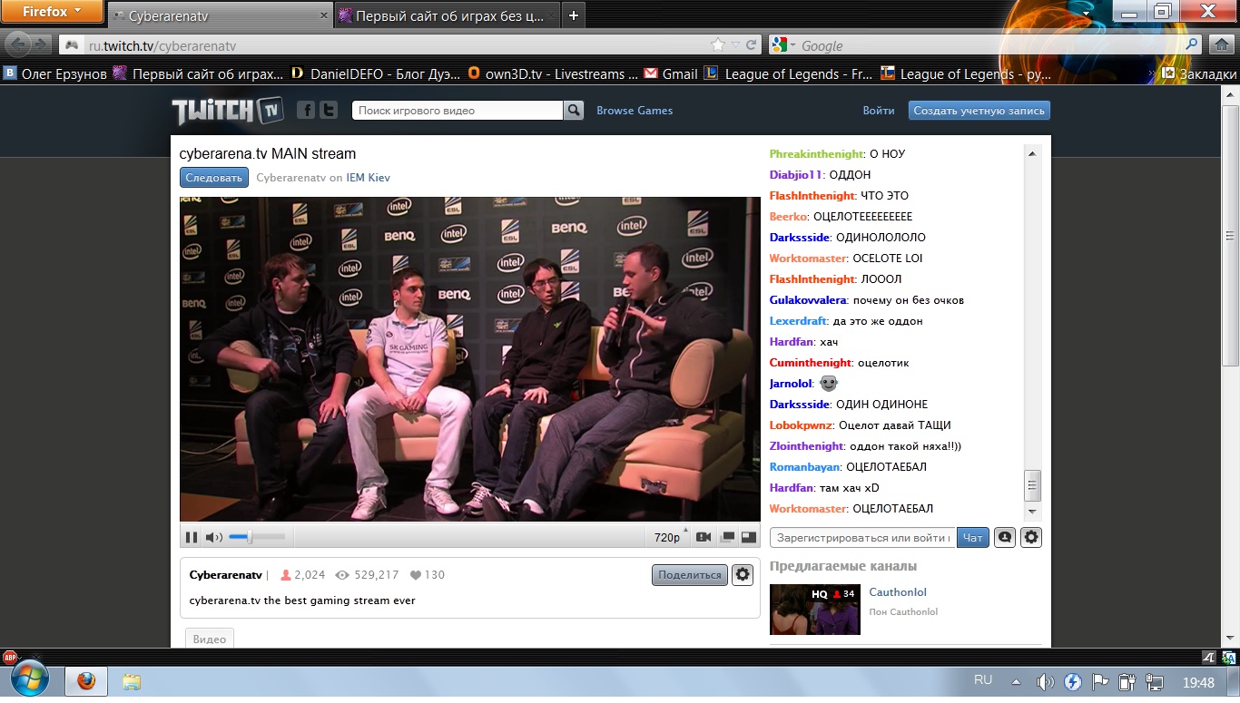
Task: Open the system volume tray icon
Action: (1046, 682)
